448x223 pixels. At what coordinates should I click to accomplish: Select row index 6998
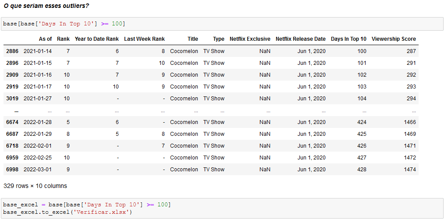point(12,169)
